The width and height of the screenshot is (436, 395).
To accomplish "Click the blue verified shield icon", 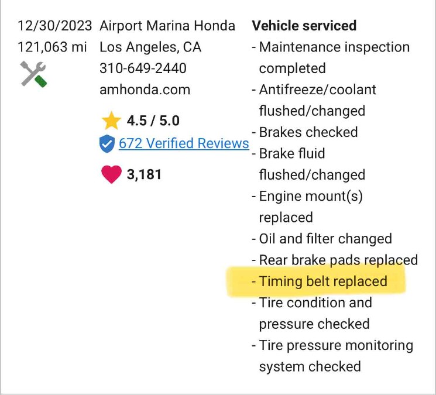I will pos(107,144).
